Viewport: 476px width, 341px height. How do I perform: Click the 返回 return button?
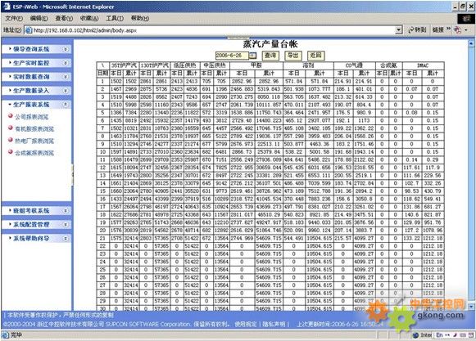(315, 56)
